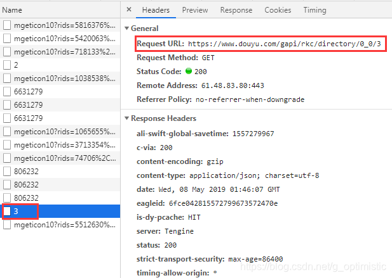Click file icon for mgeticon10?rids=5420063 request
This screenshot has height=278, width=392.
(7, 39)
